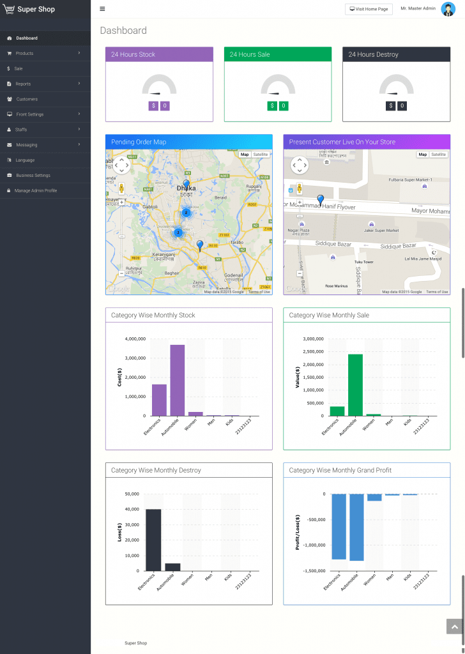The image size is (465, 654).
Task: Click the Staffs person icon in sidebar
Action: [x=9, y=130]
